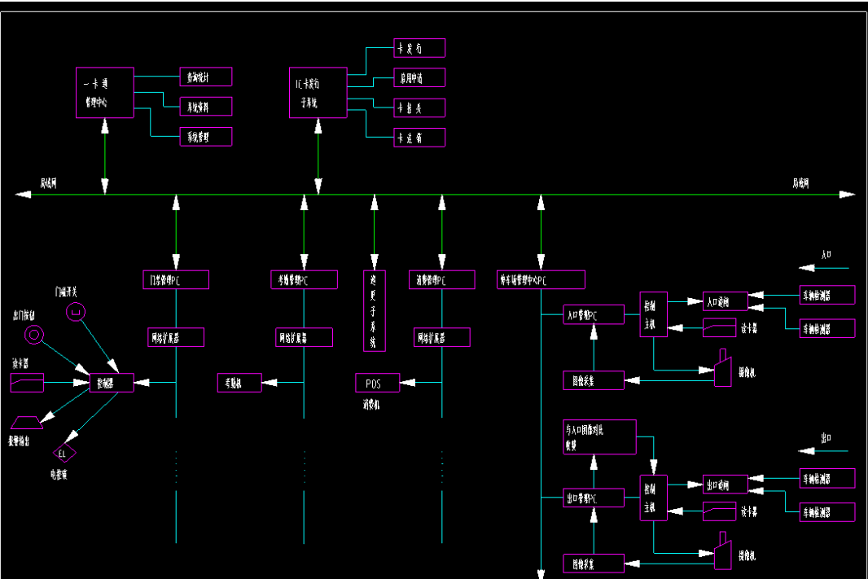Click the 与入口图像对比收费 box
Image resolution: width=868 pixels, height=579 pixels.
point(599,438)
